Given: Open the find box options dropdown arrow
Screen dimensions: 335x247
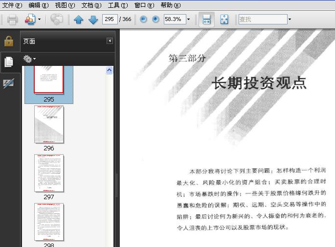Looking at the screenshot, I should tap(290, 20).
